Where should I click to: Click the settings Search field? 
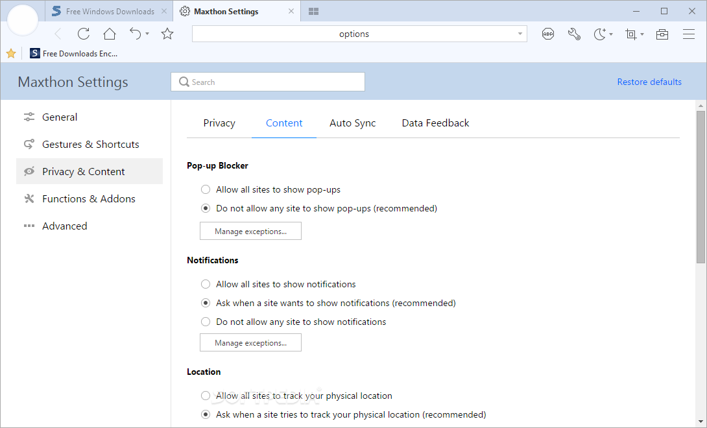point(268,82)
